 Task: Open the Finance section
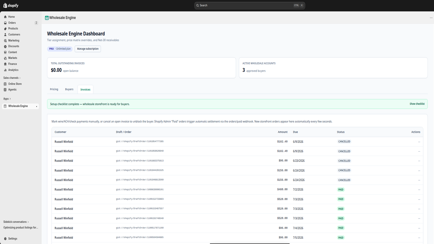tap(12, 64)
